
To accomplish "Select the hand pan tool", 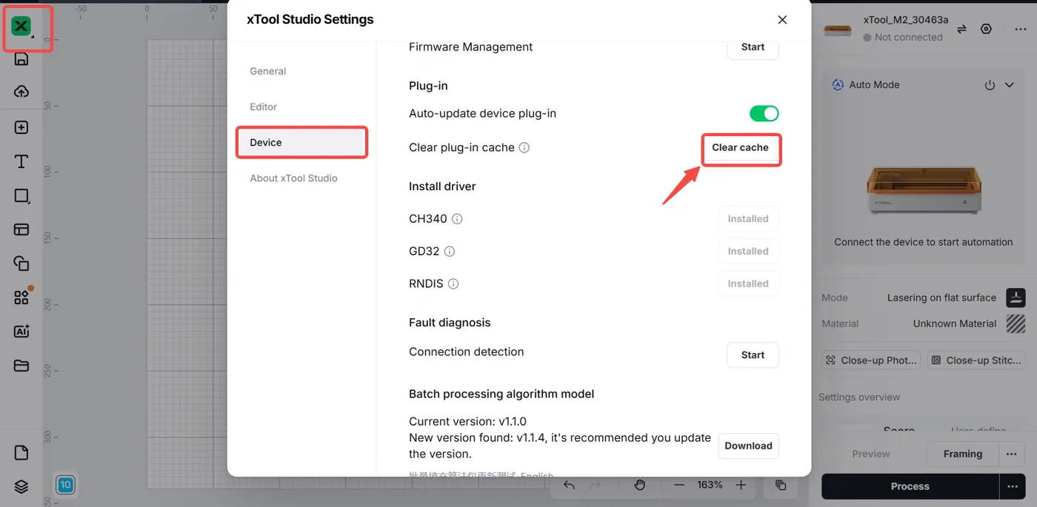I will [639, 485].
